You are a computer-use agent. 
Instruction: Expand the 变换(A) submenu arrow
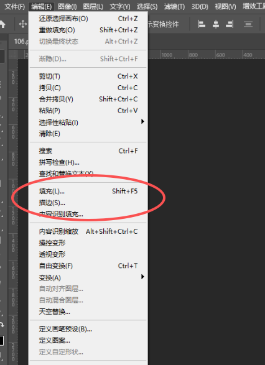click(142, 277)
